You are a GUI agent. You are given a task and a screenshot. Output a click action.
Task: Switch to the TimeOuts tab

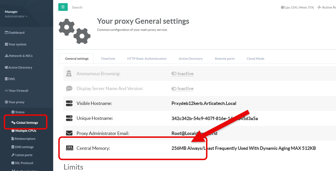click(x=108, y=59)
